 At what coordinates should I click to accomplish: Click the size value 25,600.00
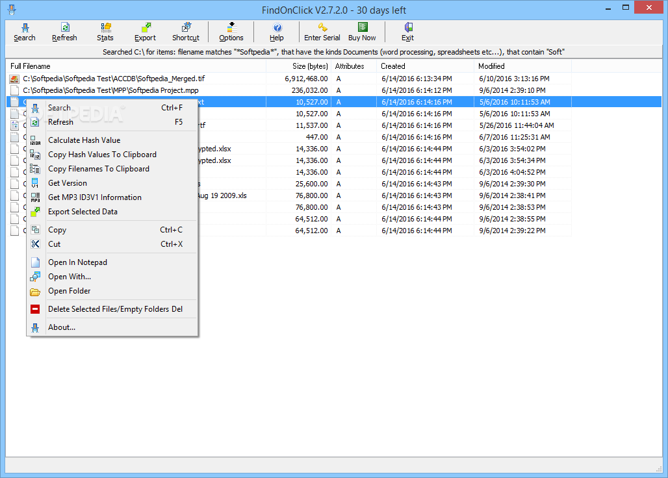(312, 184)
